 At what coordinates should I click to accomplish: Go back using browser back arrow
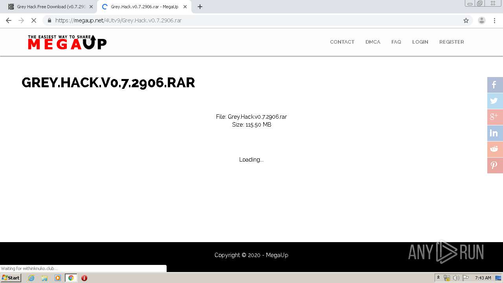tap(9, 20)
